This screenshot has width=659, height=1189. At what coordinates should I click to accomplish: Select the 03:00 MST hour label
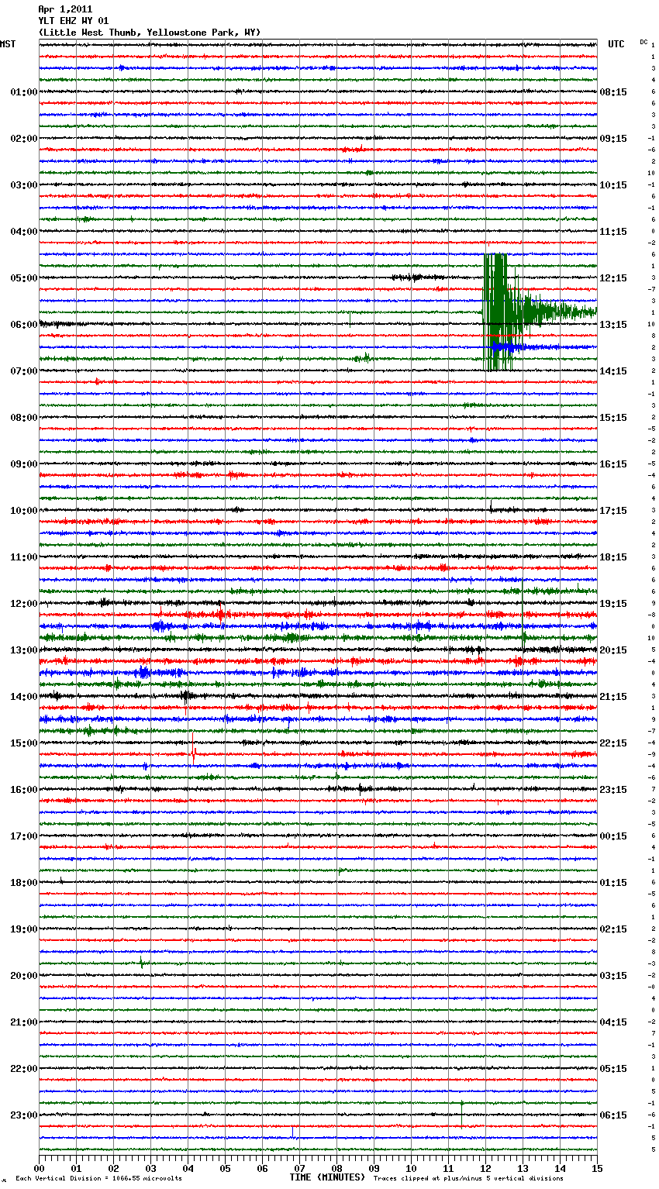(23, 185)
